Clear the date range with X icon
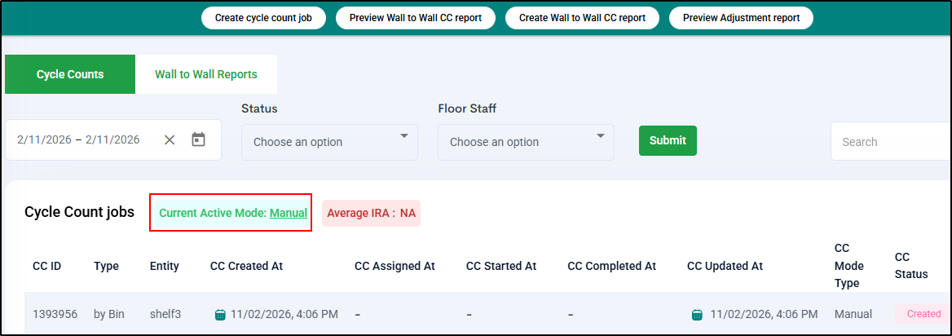Viewport: 952px width, 336px height. (x=170, y=139)
